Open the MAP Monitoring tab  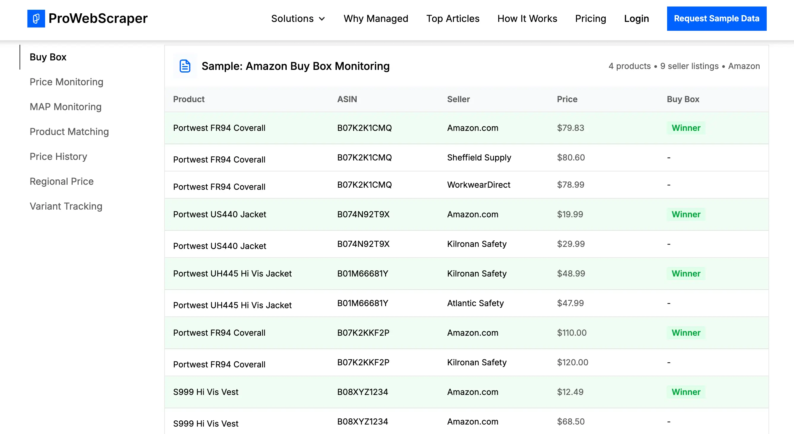coord(65,107)
